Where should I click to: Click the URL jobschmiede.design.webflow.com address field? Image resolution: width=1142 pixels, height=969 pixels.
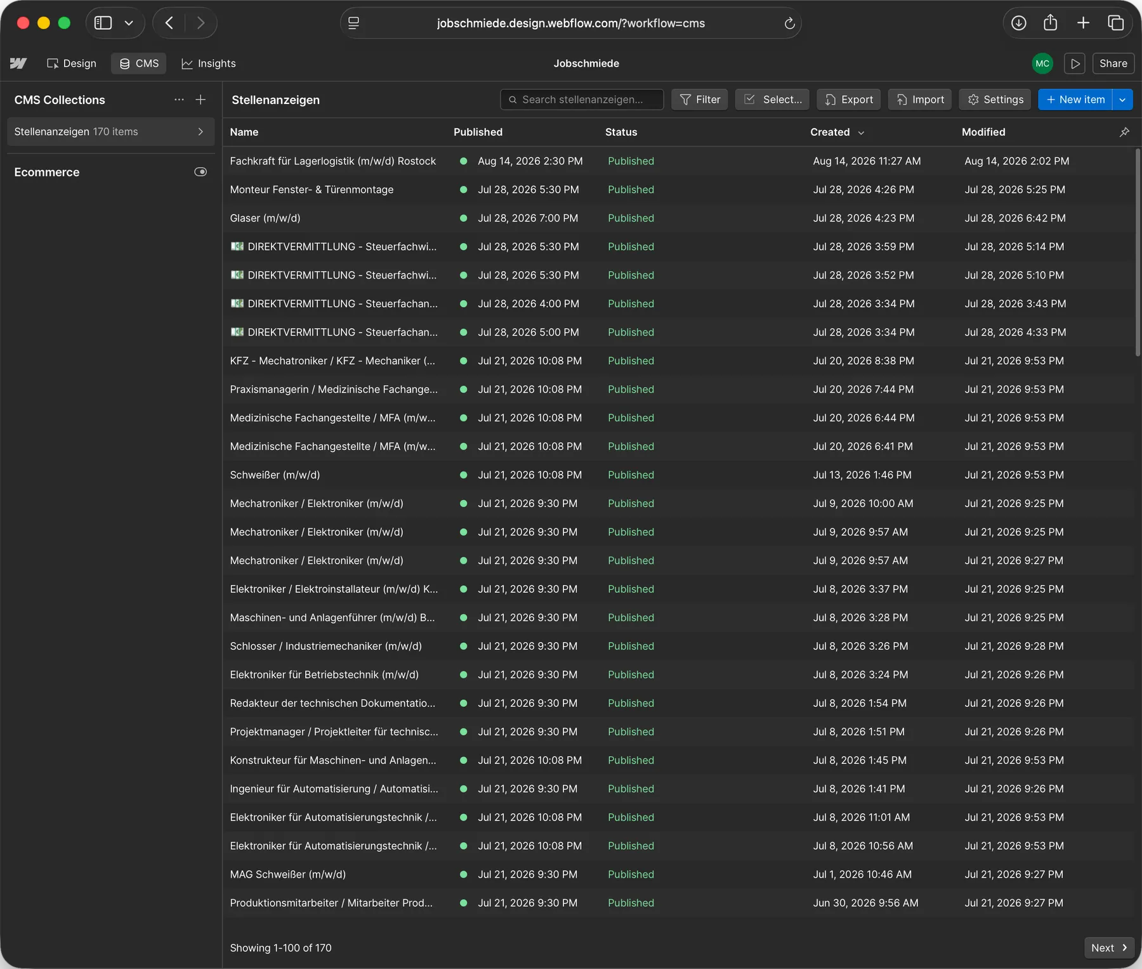(x=571, y=23)
